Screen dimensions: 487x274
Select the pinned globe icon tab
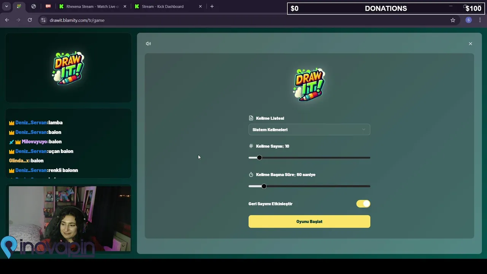[33, 6]
